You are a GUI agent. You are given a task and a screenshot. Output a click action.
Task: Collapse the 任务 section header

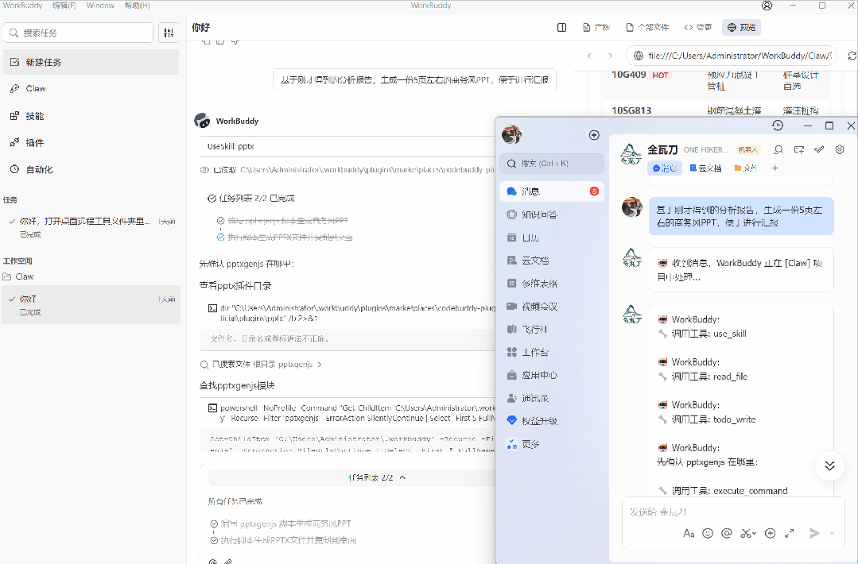coord(10,200)
